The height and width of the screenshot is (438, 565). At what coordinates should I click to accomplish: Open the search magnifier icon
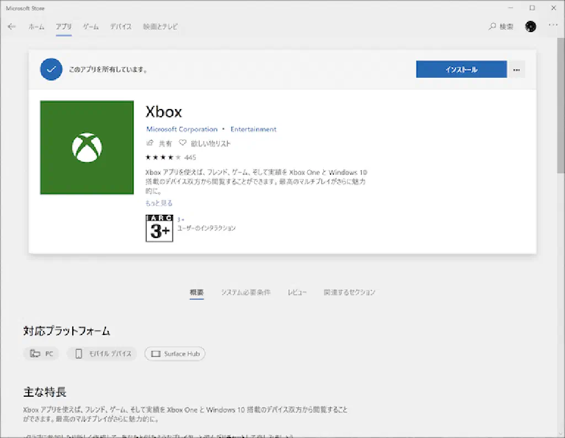pos(492,26)
